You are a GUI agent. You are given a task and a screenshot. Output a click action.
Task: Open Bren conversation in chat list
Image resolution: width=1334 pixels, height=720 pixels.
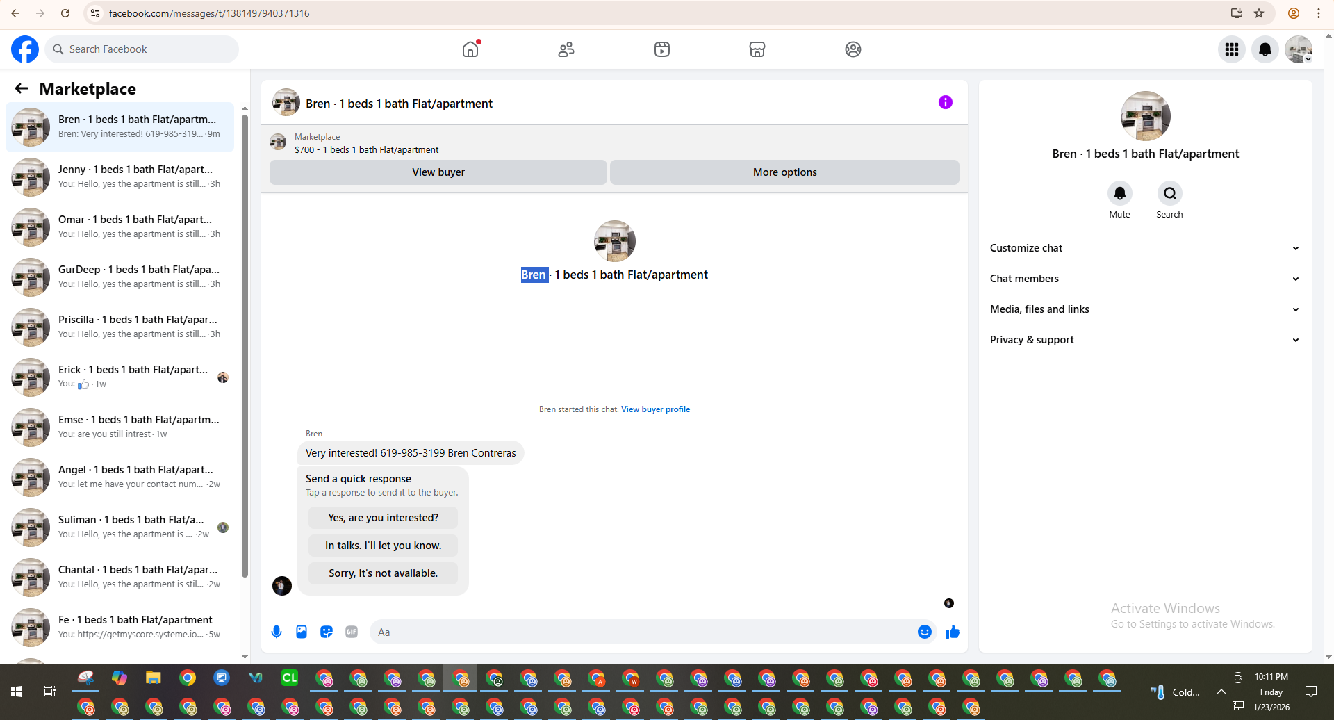120,127
